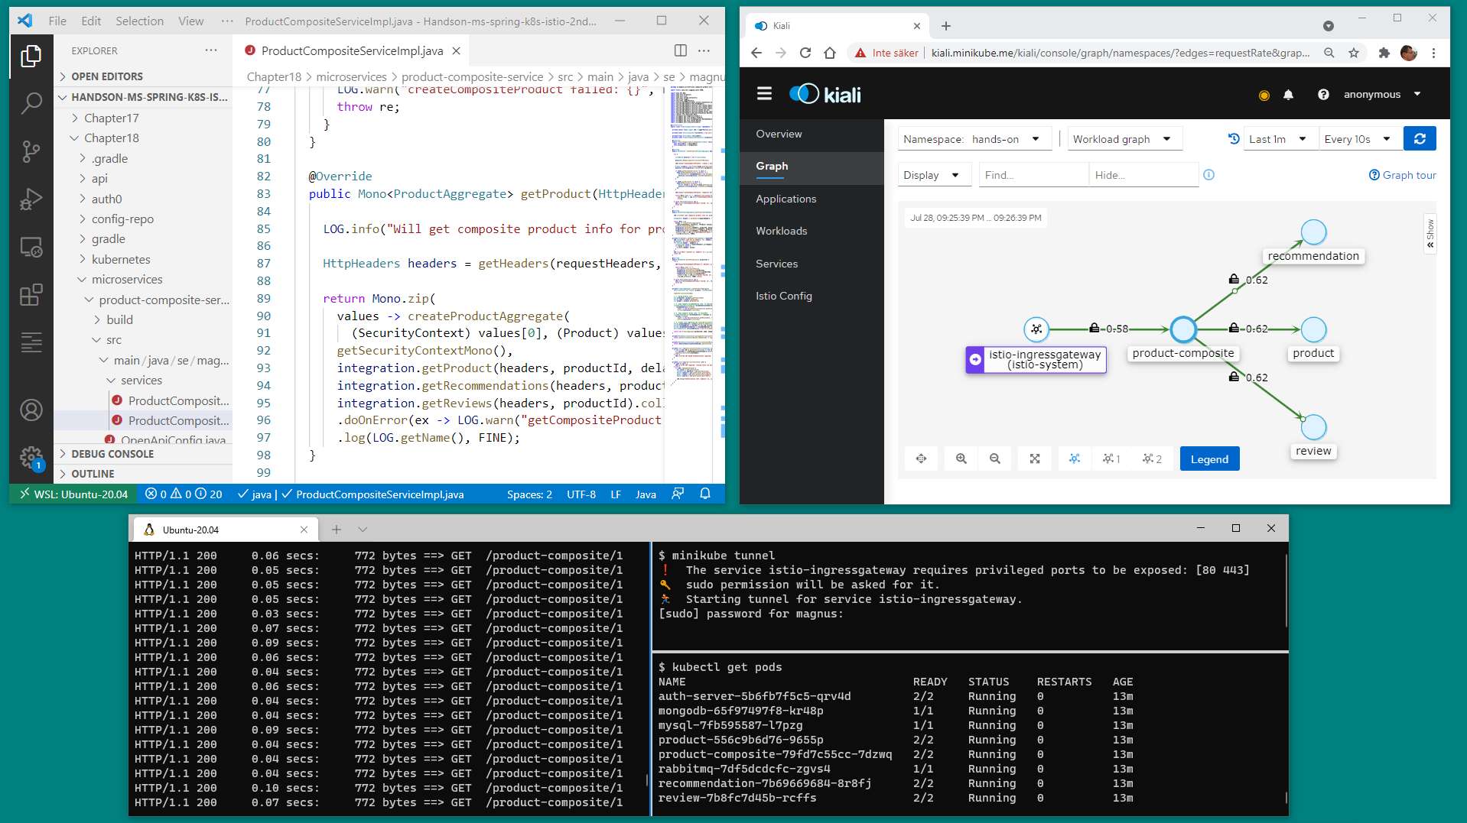Open Chrome extensions puzzle icon
This screenshot has height=823, width=1467.
click(x=1384, y=53)
